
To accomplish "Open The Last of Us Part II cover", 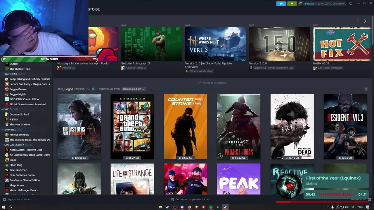I will click(79, 126).
